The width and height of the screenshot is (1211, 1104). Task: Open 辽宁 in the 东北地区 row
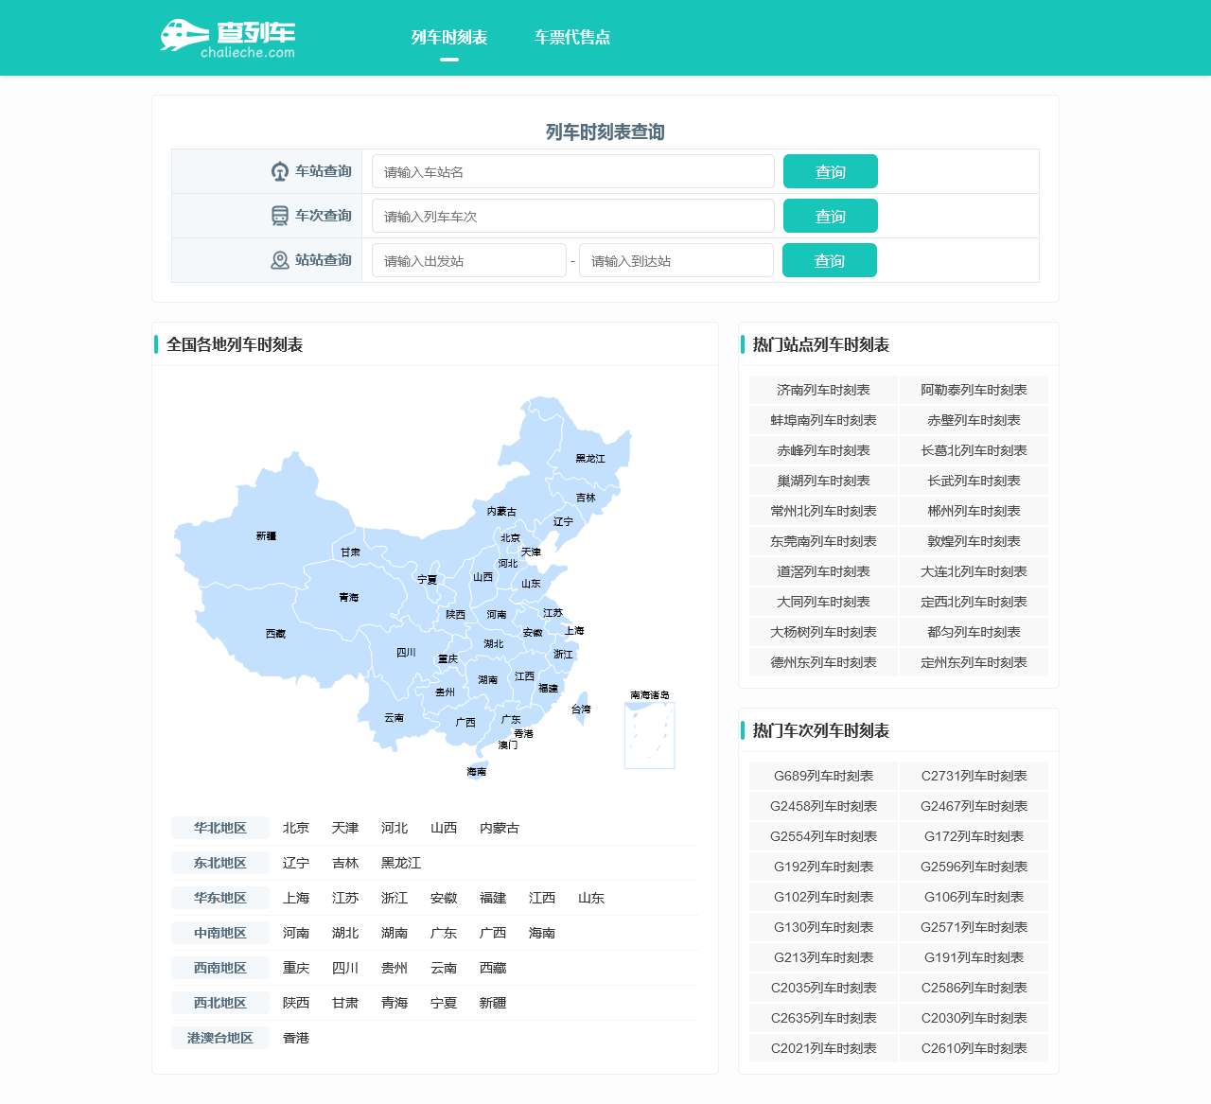tap(296, 863)
